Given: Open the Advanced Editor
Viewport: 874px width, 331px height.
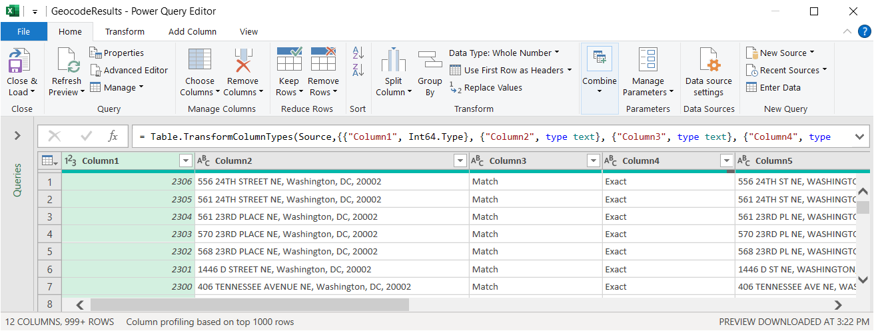Looking at the screenshot, I should pyautogui.click(x=129, y=70).
